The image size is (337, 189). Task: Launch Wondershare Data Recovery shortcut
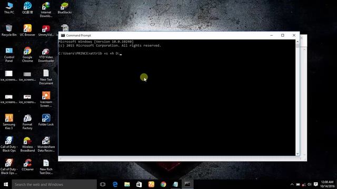46,144
